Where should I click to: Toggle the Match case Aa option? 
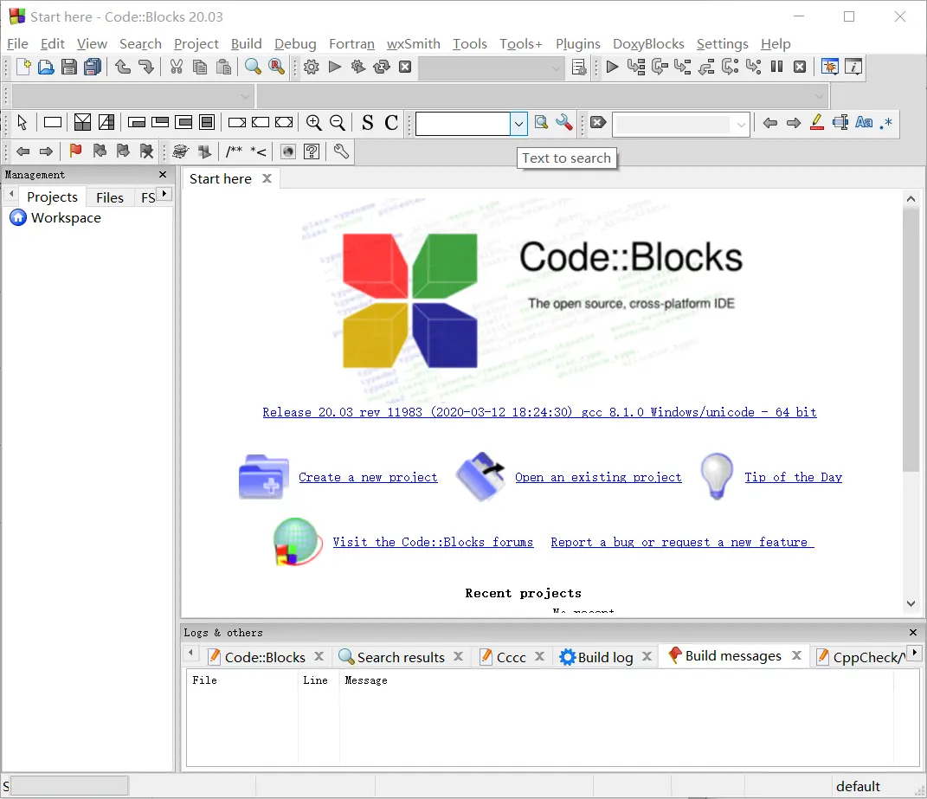click(x=864, y=122)
